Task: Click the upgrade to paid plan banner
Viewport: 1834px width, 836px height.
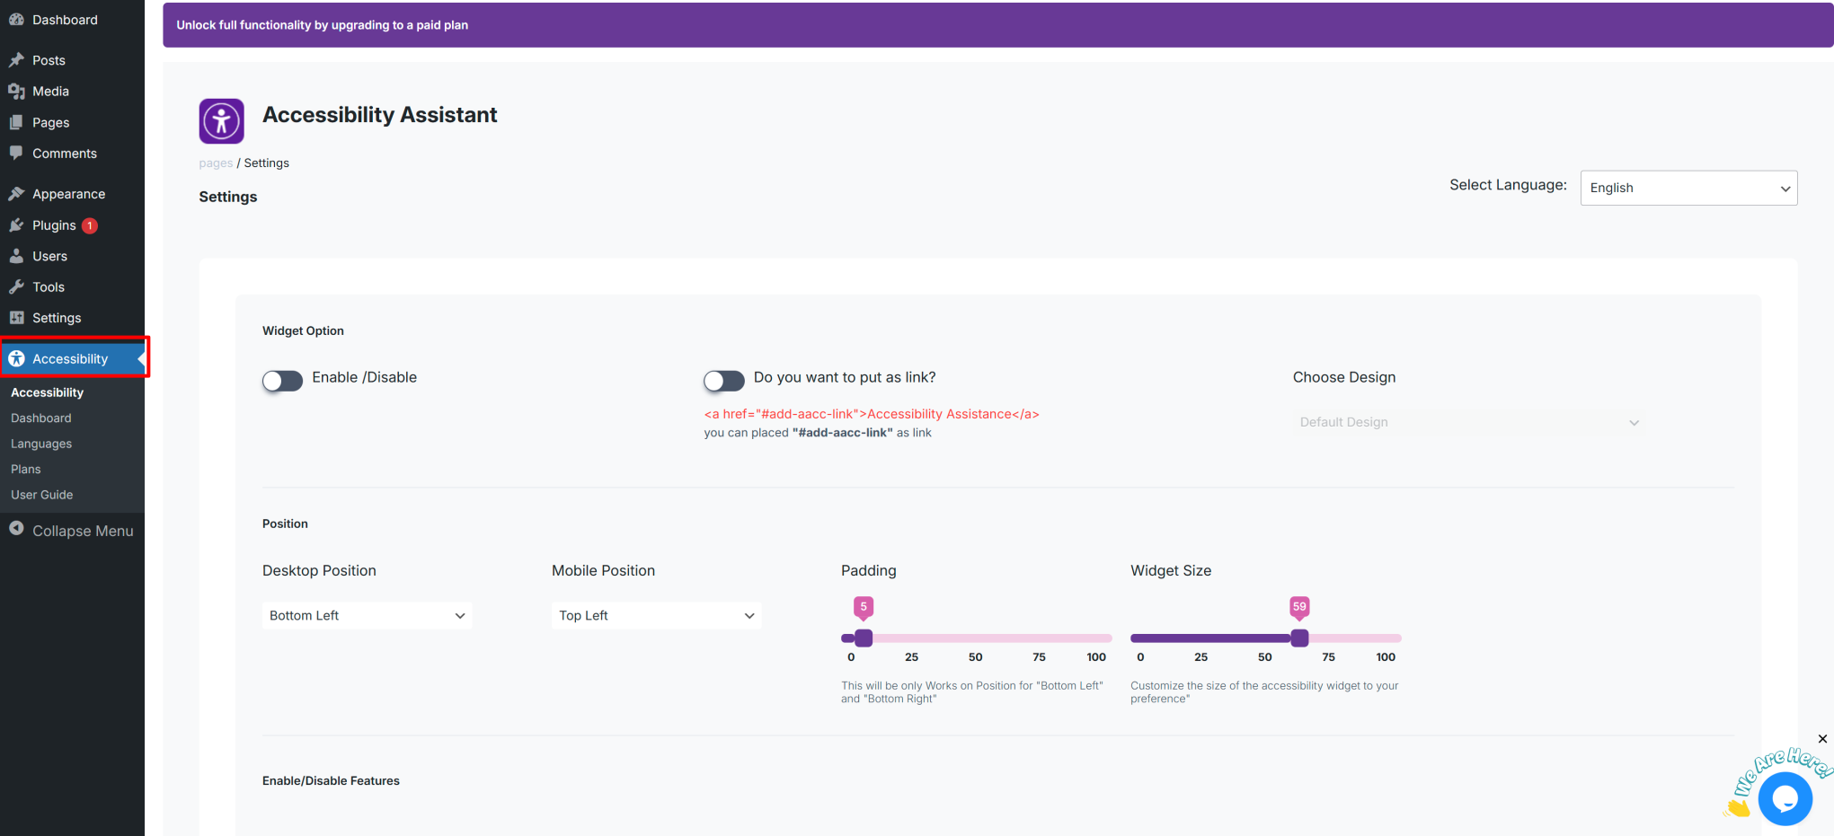Action: point(997,25)
